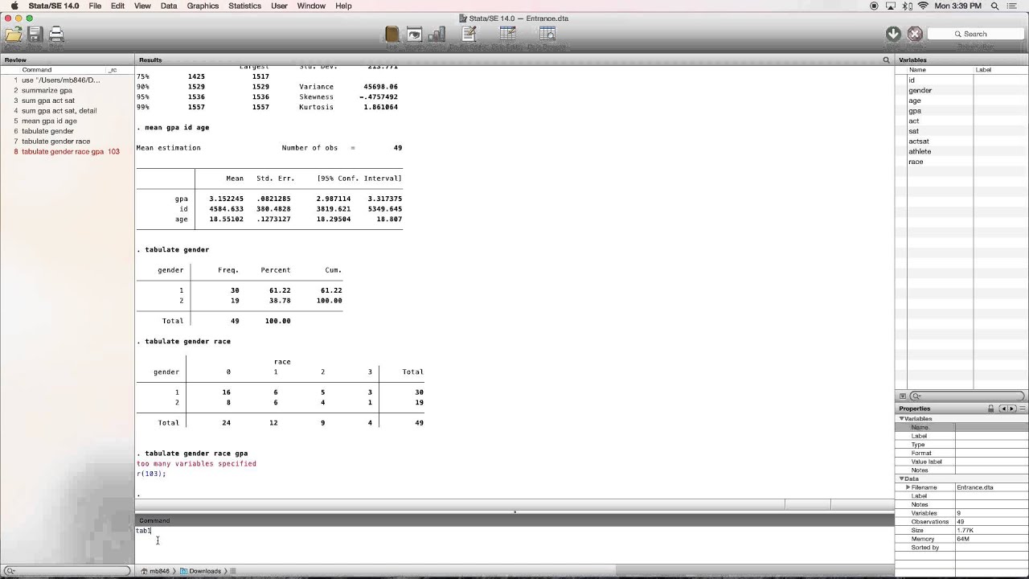Image resolution: width=1029 pixels, height=579 pixels.
Task: Click the Graph bar chart toolbar icon
Action: click(437, 34)
